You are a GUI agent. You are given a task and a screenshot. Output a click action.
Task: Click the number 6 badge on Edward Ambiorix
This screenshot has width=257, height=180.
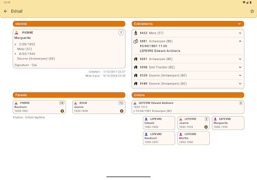click(240, 103)
